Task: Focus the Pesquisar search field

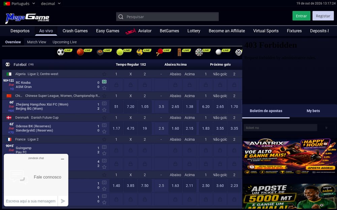Action: [x=167, y=17]
